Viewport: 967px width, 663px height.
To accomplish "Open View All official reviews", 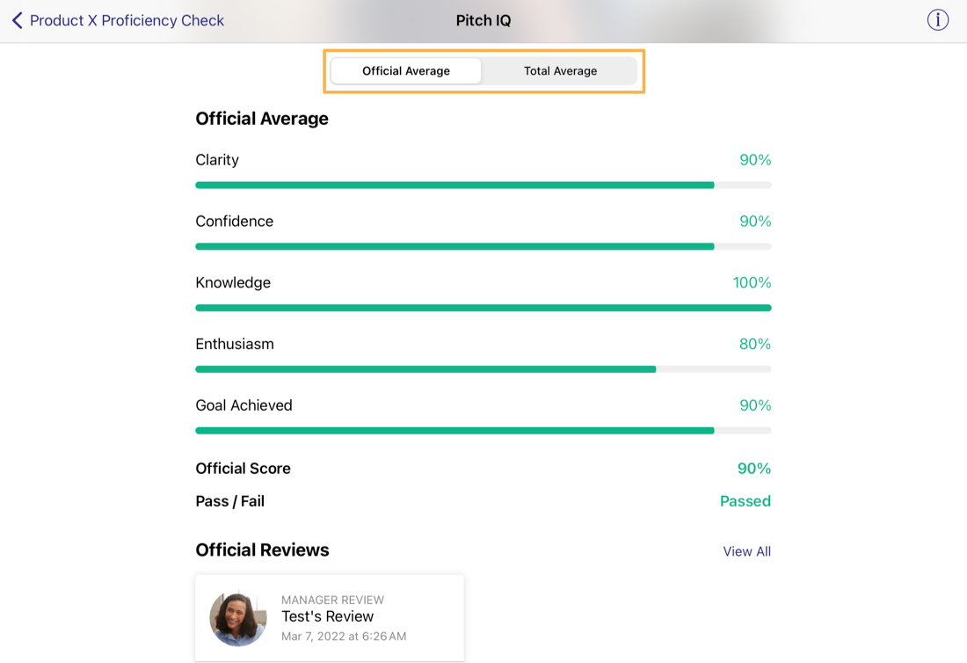I will 746,551.
